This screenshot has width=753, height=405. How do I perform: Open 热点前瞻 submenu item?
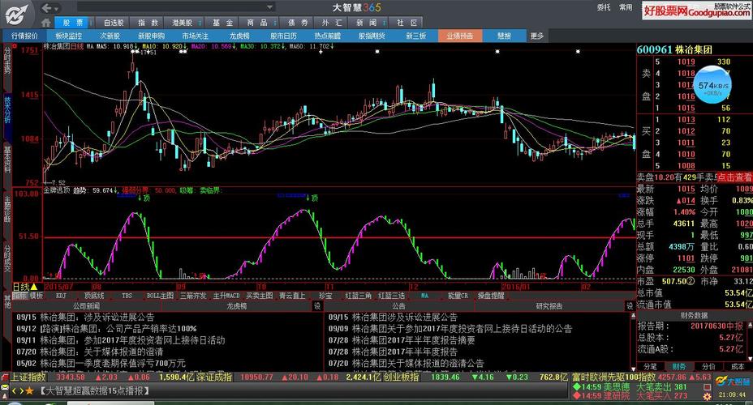[328, 36]
